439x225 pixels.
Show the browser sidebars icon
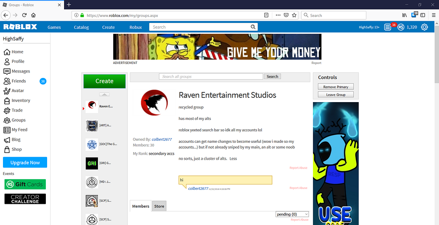click(423, 15)
